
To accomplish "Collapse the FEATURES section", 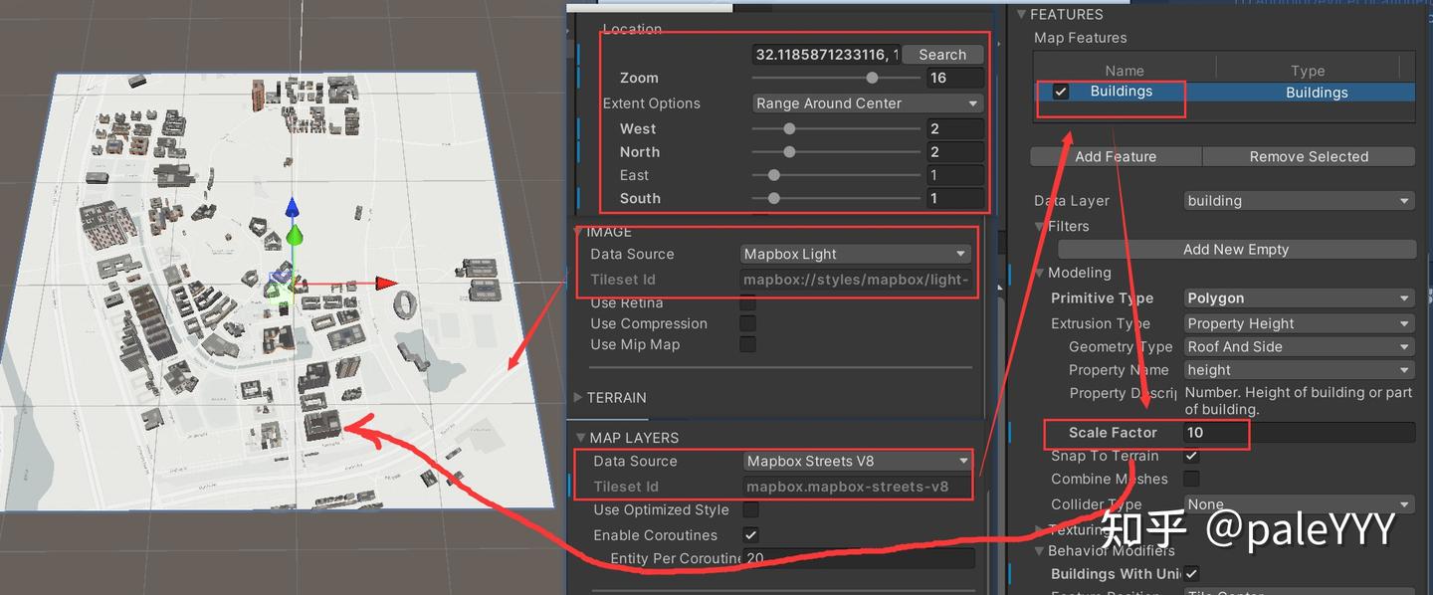I will tap(1021, 14).
